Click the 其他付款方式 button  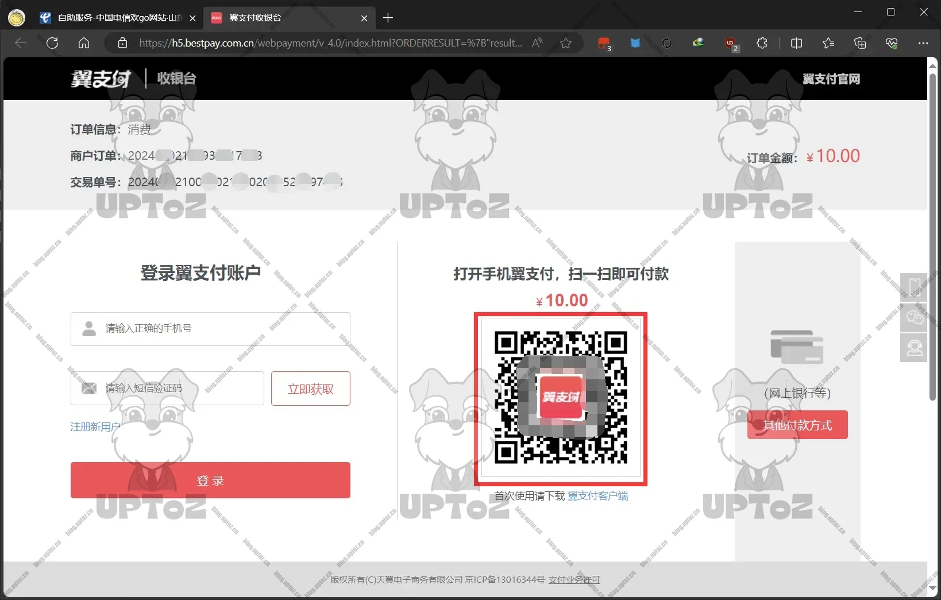tap(797, 425)
